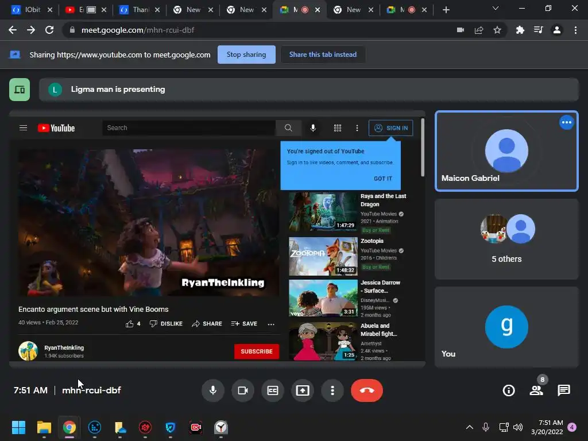Image resolution: width=588 pixels, height=441 pixels.
Task: Open media control icon in toolbar
Action: (x=539, y=30)
